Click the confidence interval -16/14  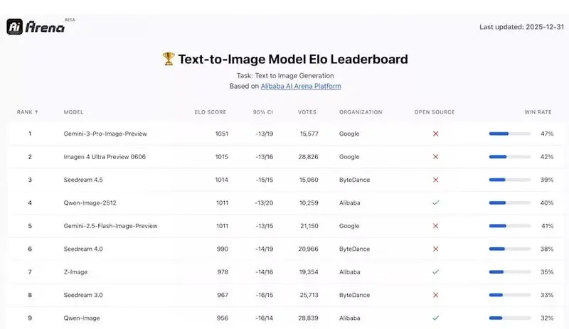coord(264,318)
